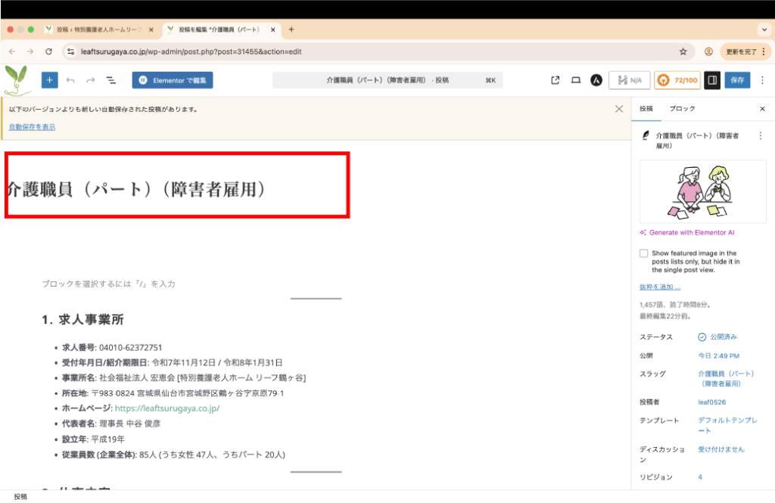Click the Elementor で編集 button

tap(173, 80)
